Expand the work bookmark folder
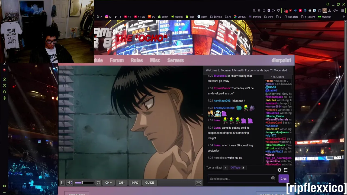Image resolution: width=347 pixels, height=195 pixels. click(x=268, y=17)
